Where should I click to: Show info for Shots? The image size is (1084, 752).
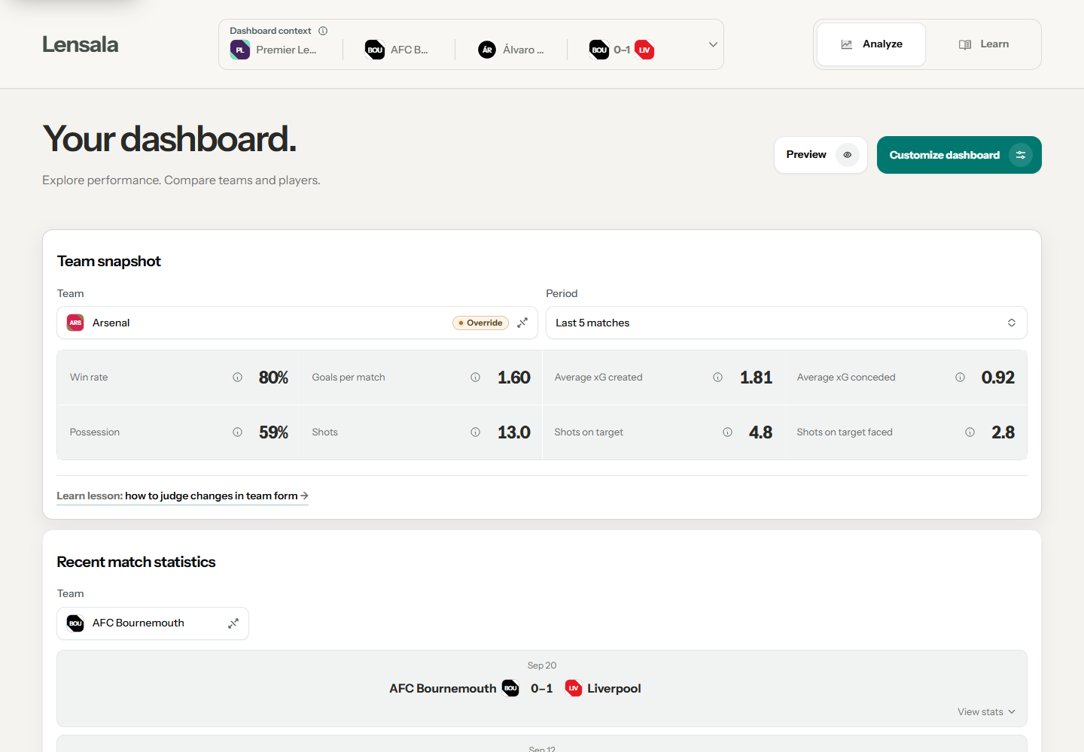(x=475, y=432)
